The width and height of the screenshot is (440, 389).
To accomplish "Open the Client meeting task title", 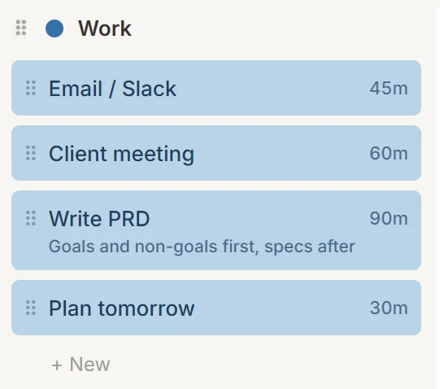I will (121, 154).
